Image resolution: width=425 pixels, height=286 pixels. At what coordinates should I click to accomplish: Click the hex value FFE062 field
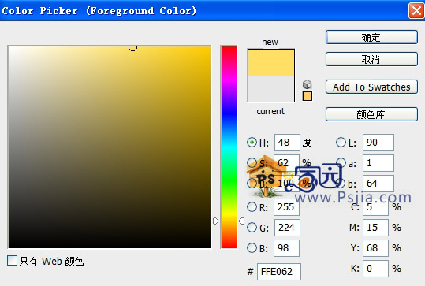pyautogui.click(x=279, y=271)
